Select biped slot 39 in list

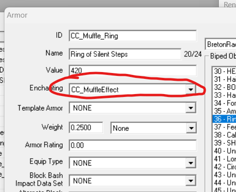224,143
